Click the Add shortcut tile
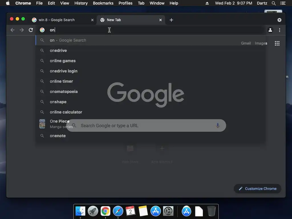Viewport: 292px width, 219px height. (162, 154)
